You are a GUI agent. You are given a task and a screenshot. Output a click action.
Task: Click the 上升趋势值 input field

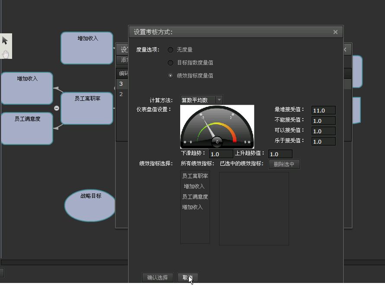pos(280,154)
